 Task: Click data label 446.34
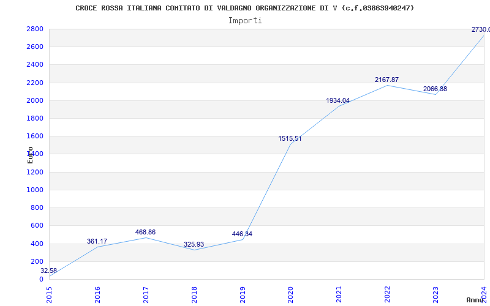click(x=242, y=234)
